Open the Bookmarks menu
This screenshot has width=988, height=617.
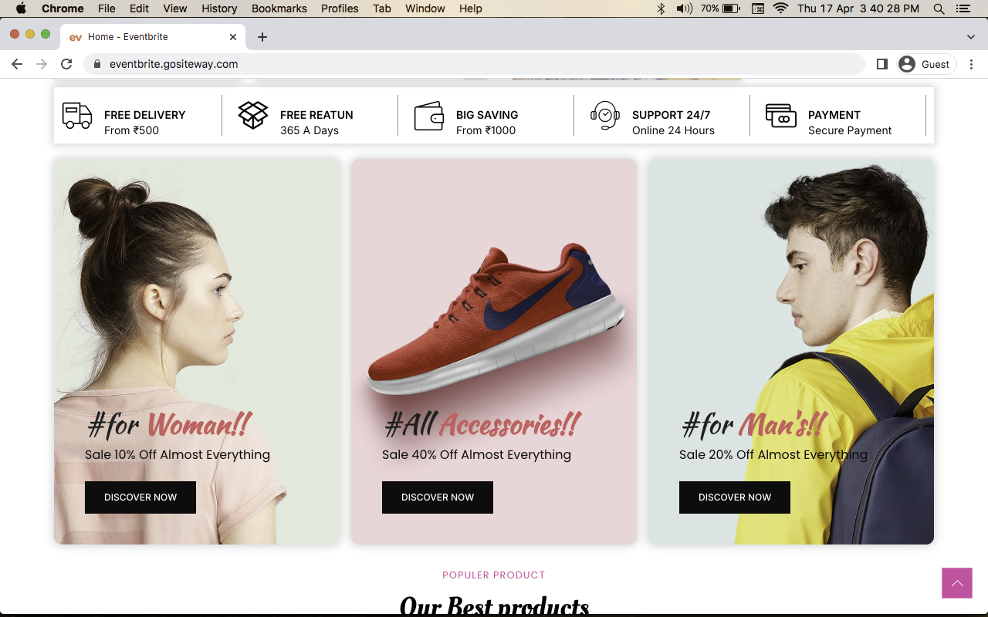pyautogui.click(x=279, y=8)
